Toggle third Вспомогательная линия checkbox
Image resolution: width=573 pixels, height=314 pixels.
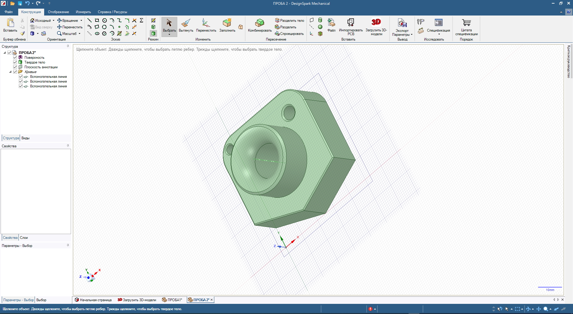point(21,86)
